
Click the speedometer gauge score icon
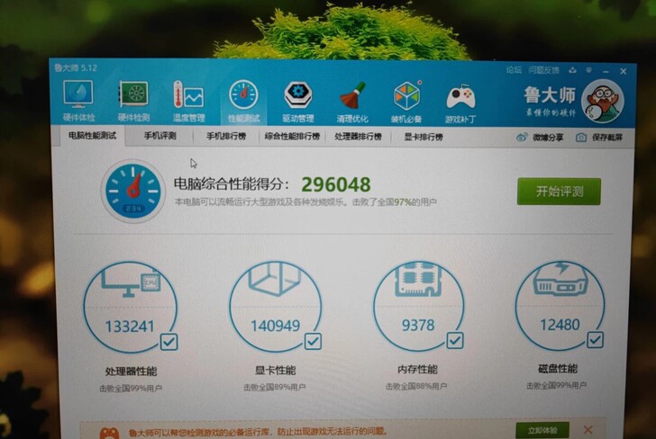coord(133,191)
